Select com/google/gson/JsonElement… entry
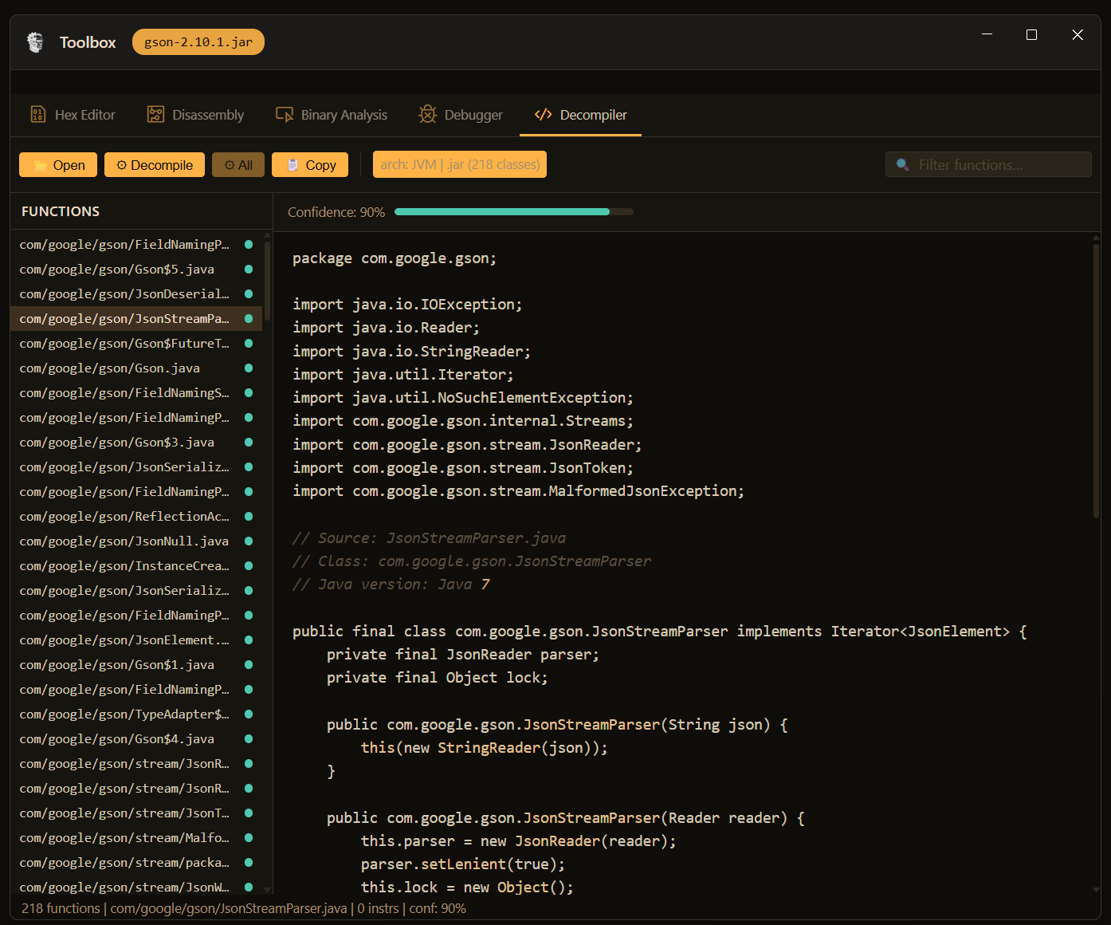1111x925 pixels. (136, 640)
